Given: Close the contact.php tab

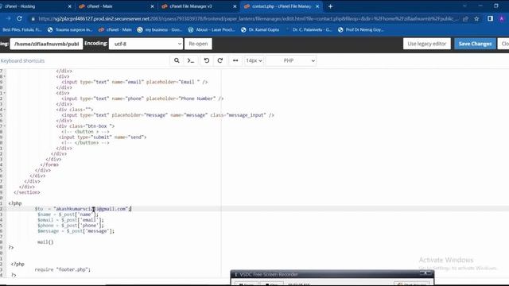Looking at the screenshot, I should [317, 6].
